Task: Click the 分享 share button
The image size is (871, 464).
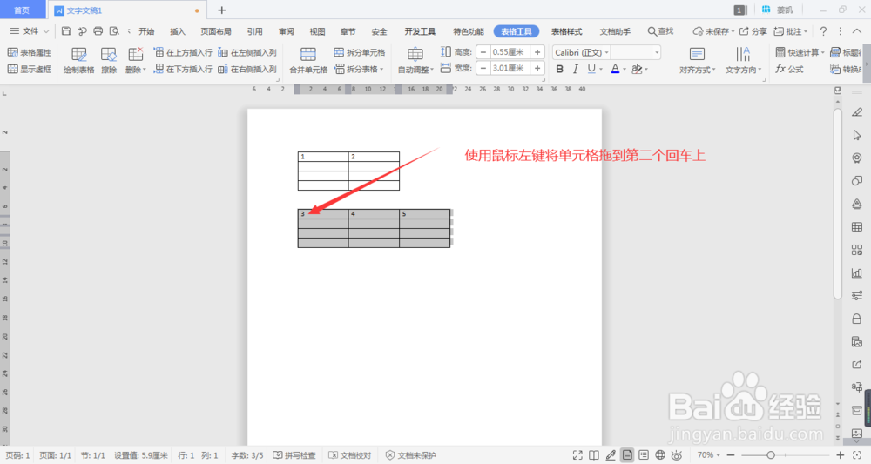Action: [753, 31]
